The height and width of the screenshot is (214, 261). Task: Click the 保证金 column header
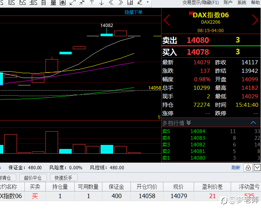click(x=116, y=187)
